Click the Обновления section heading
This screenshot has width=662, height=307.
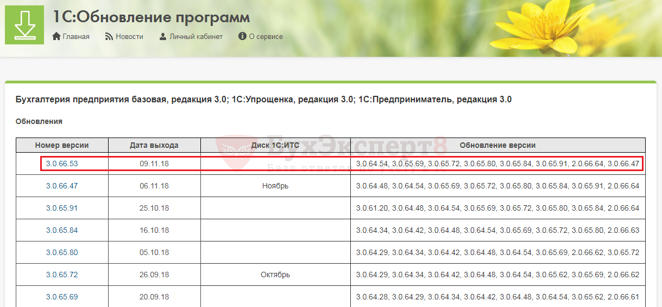point(39,121)
